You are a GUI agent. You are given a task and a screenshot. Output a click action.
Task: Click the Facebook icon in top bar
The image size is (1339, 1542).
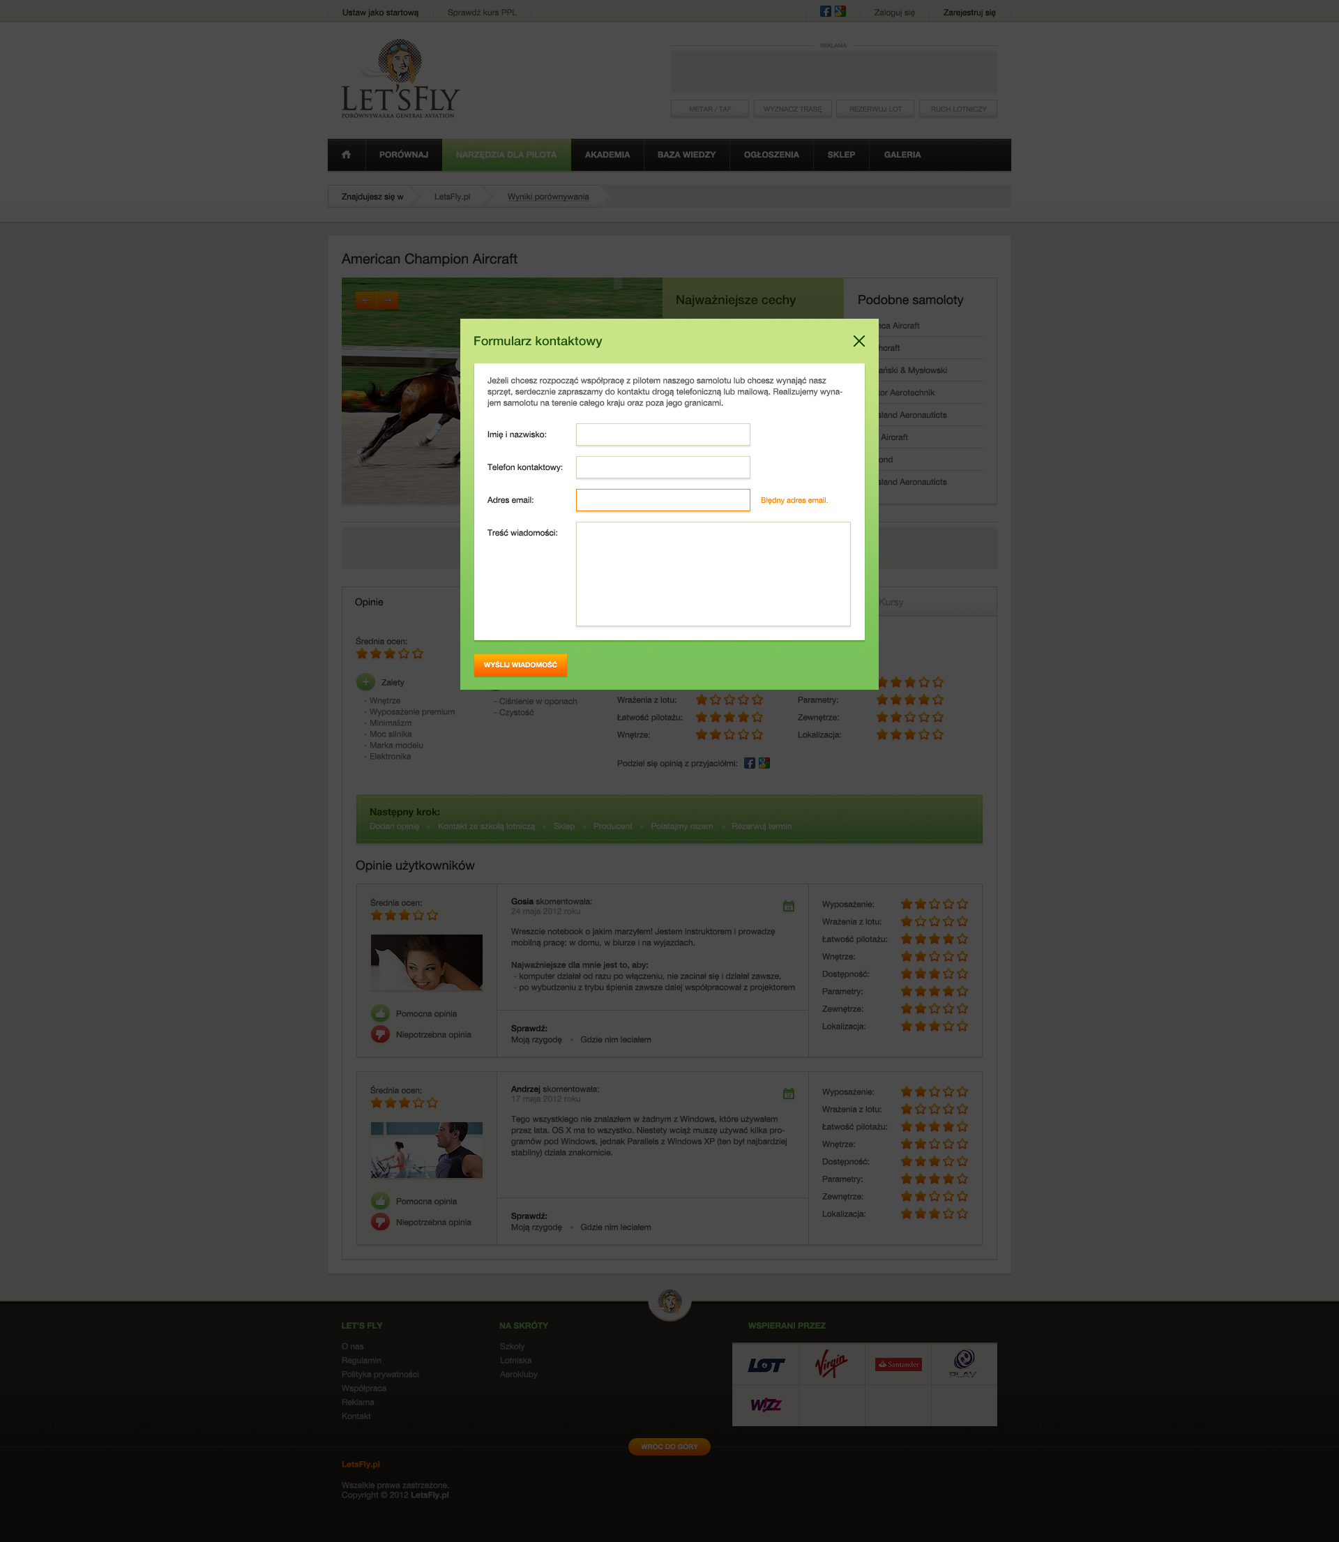point(826,11)
